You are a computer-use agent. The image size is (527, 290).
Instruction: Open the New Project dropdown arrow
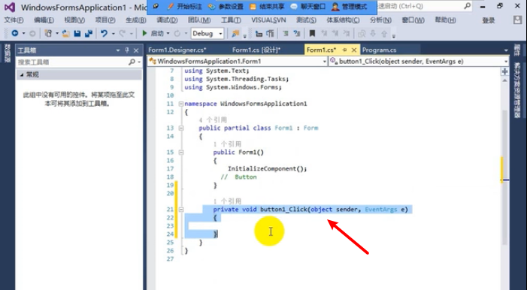click(57, 33)
